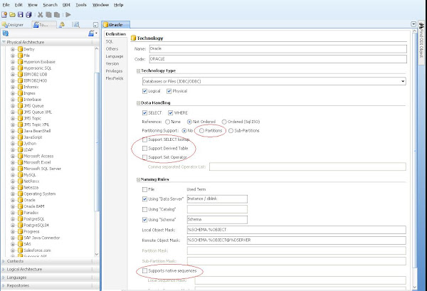Expand the MySQL tree node

(13, 174)
